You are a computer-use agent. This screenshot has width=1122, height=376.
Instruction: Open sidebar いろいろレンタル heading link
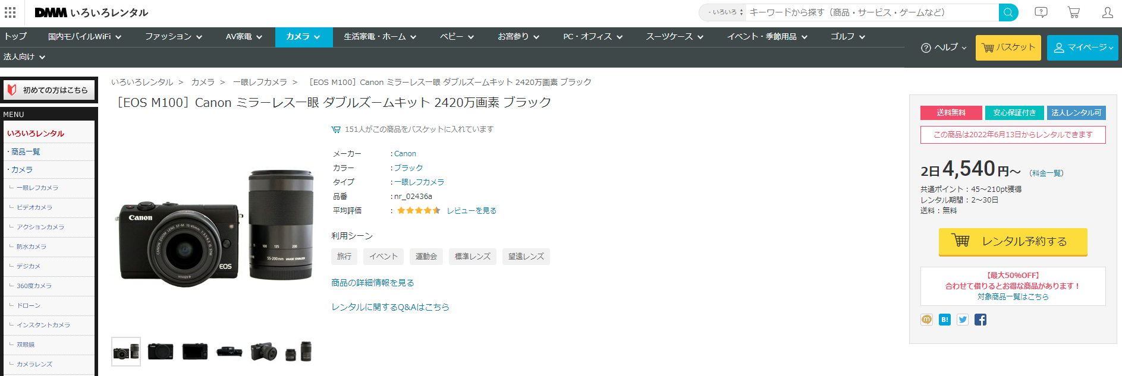tap(36, 134)
